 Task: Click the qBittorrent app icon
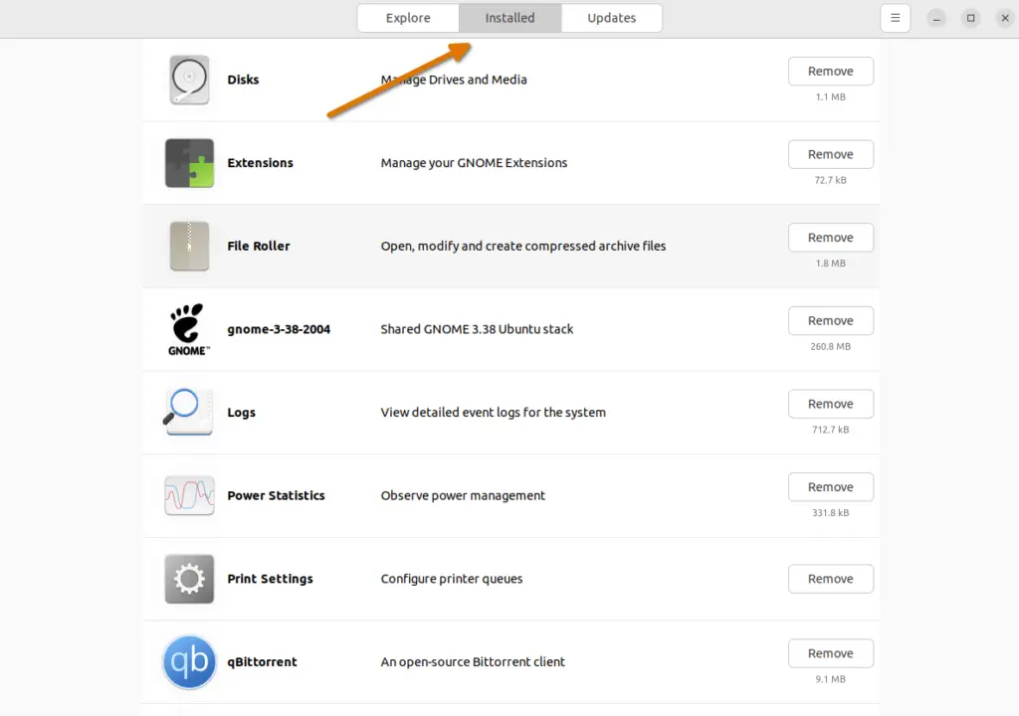pyautogui.click(x=189, y=661)
